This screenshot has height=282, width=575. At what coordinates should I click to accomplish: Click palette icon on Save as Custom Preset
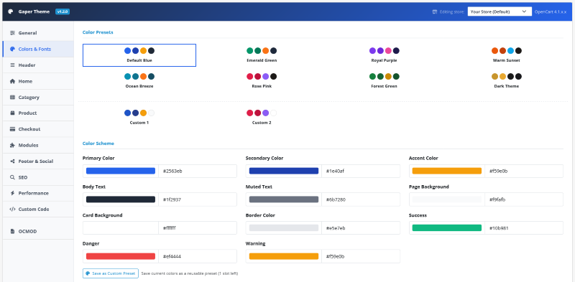pyautogui.click(x=88, y=273)
